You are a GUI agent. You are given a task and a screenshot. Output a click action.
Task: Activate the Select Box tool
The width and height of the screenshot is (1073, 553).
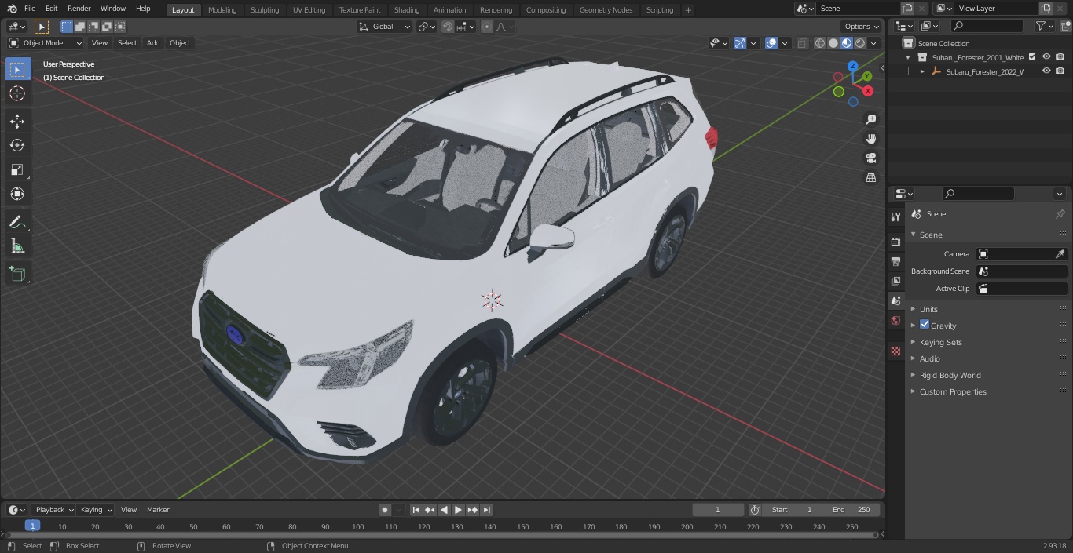tap(17, 70)
